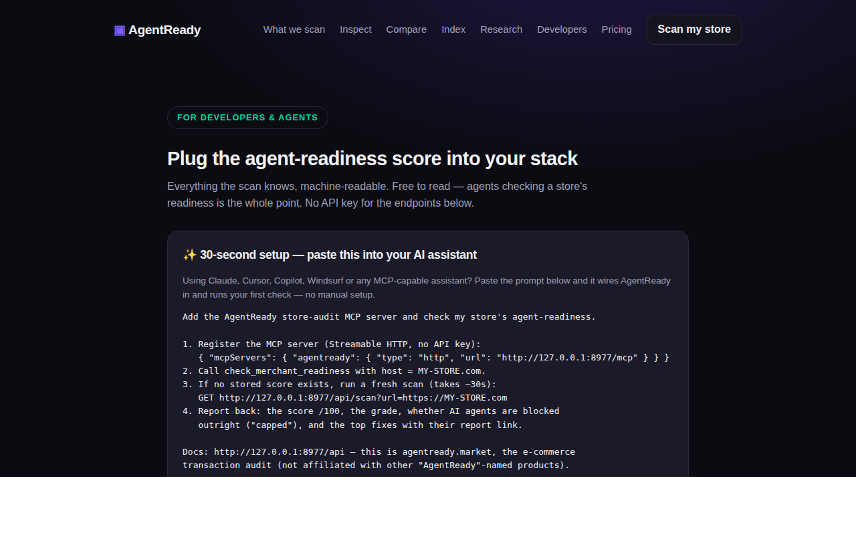This screenshot has height=535, width=856.
Task: Click the Call check_merchant_readiness line
Action: [334, 371]
